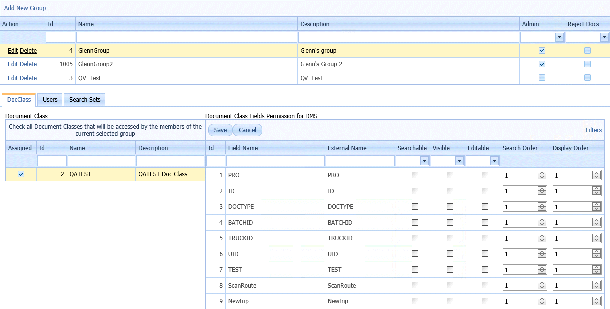Increase Search Order for PRO field
This screenshot has width=610, height=309.
click(x=542, y=173)
